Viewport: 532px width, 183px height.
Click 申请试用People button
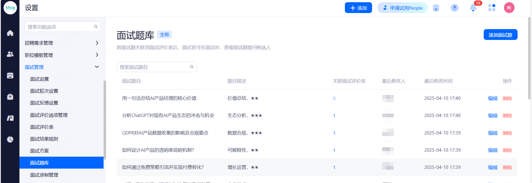coord(402,8)
